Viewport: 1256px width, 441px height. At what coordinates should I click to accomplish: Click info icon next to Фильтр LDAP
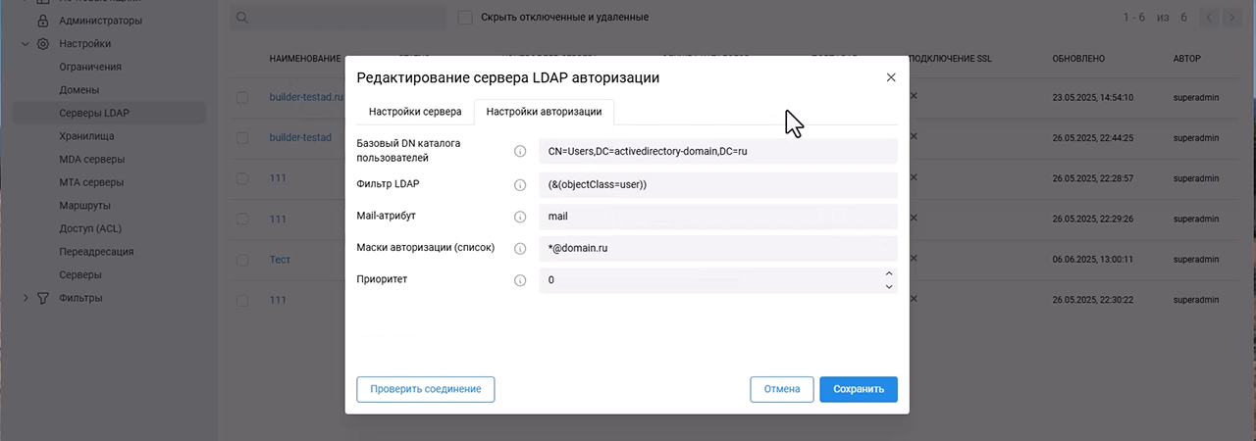[520, 184]
